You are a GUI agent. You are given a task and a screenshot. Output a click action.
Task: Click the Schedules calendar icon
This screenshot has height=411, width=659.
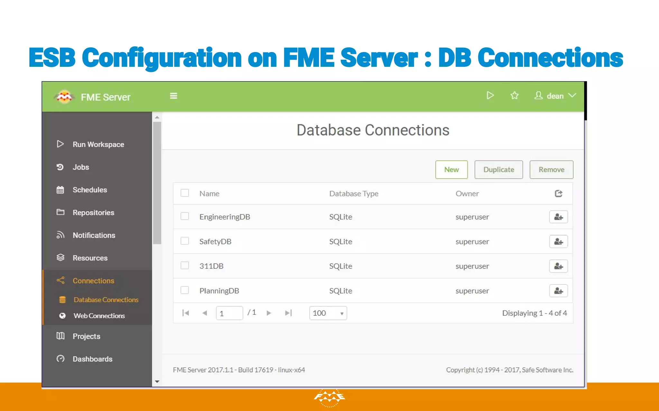tap(60, 189)
